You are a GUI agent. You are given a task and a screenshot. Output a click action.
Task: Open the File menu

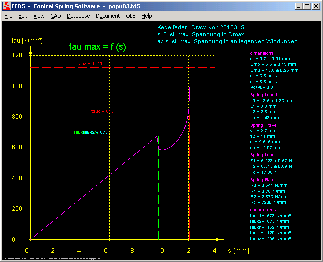[x=8, y=16]
